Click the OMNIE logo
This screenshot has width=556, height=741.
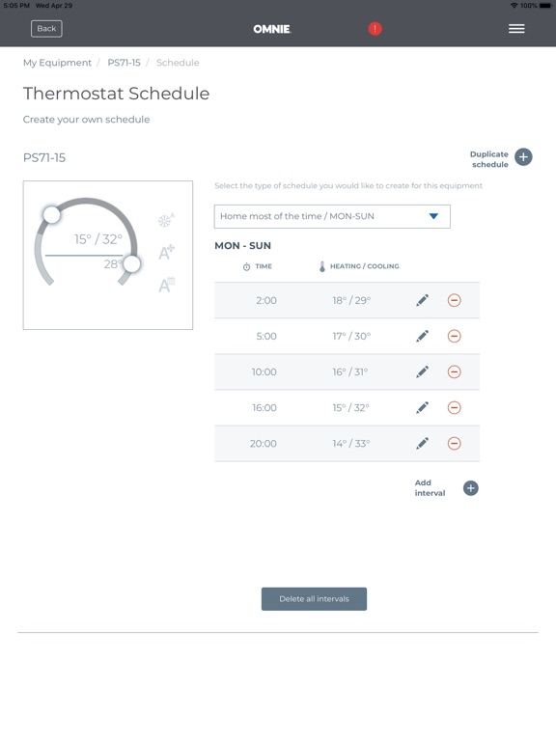(x=272, y=29)
